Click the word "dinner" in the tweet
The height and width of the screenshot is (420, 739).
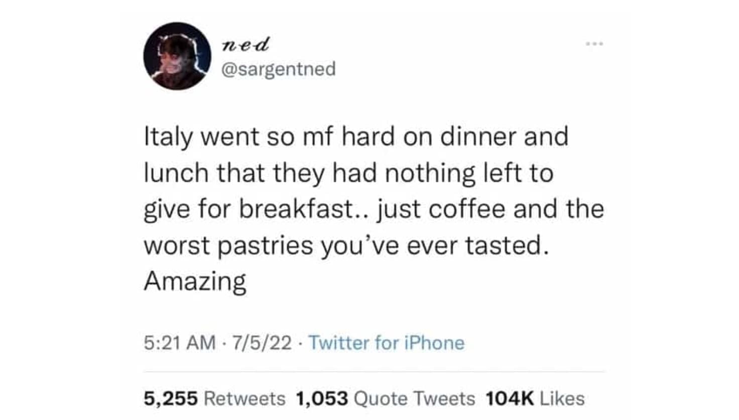pos(478,137)
